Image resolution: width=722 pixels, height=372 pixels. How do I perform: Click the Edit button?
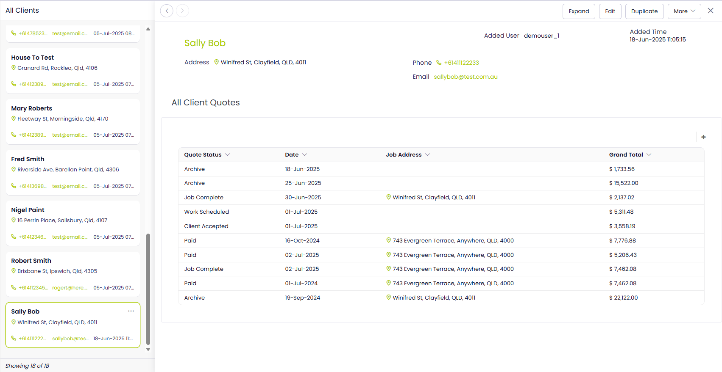610,11
